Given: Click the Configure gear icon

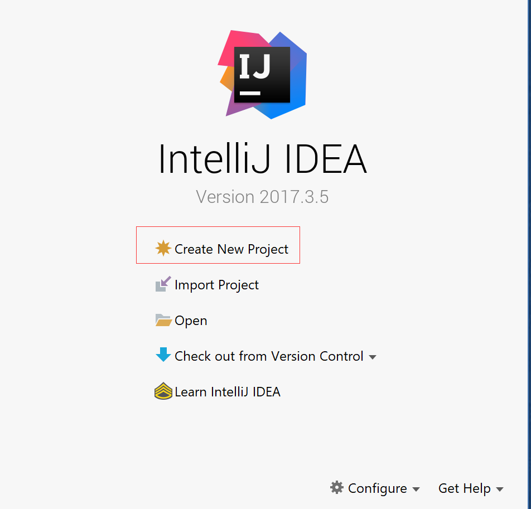Looking at the screenshot, I should pyautogui.click(x=337, y=487).
